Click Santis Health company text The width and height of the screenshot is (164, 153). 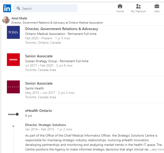(x=35, y=88)
